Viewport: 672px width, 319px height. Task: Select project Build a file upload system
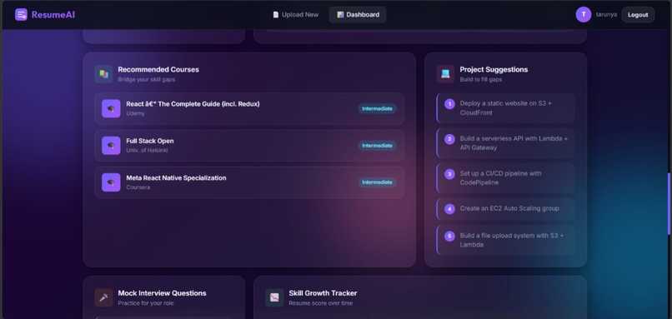[506, 240]
